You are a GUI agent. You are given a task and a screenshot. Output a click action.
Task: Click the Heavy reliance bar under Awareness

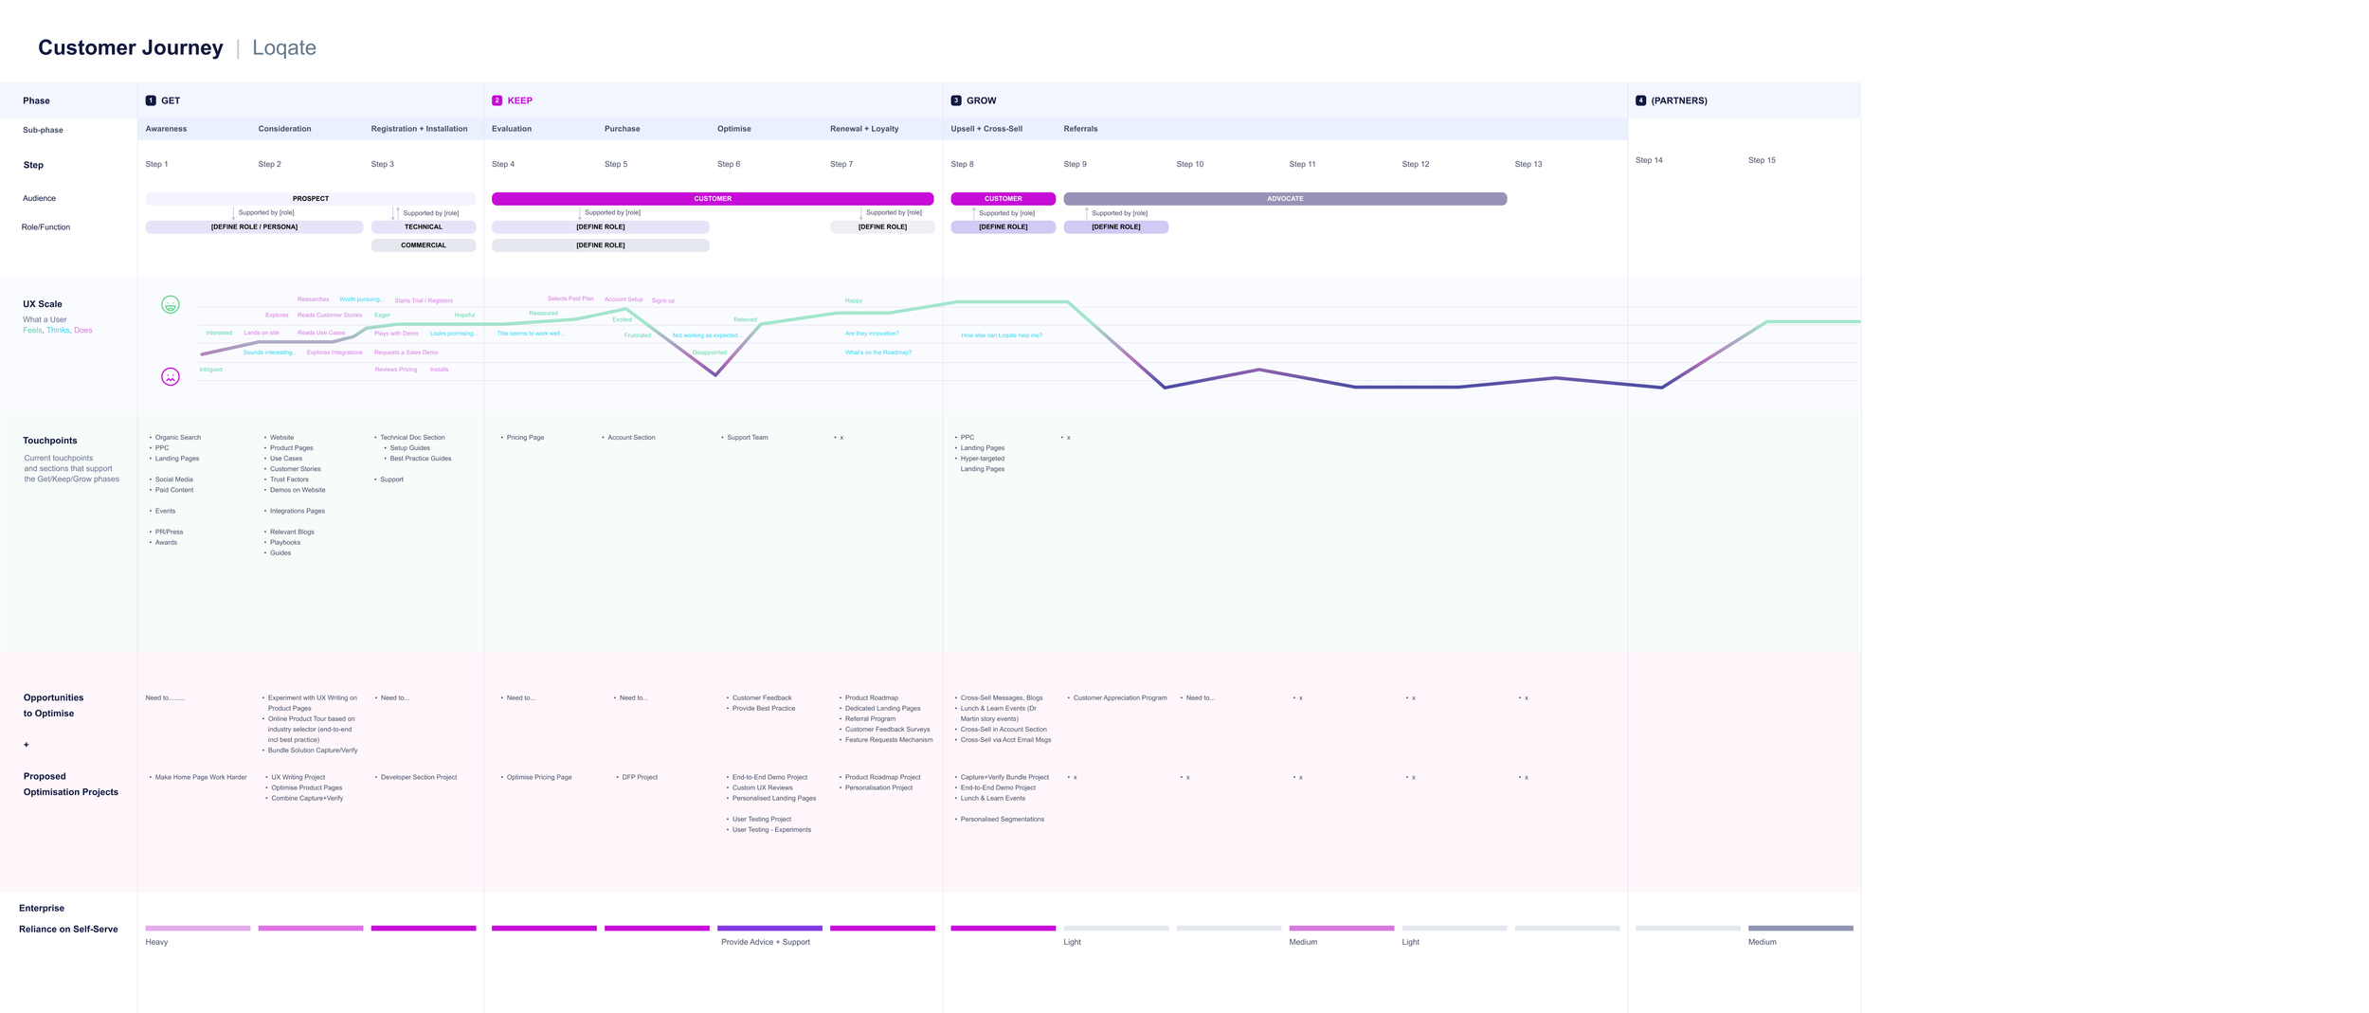tap(197, 928)
